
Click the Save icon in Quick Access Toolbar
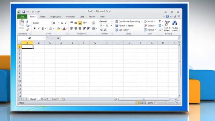(x=24, y=12)
